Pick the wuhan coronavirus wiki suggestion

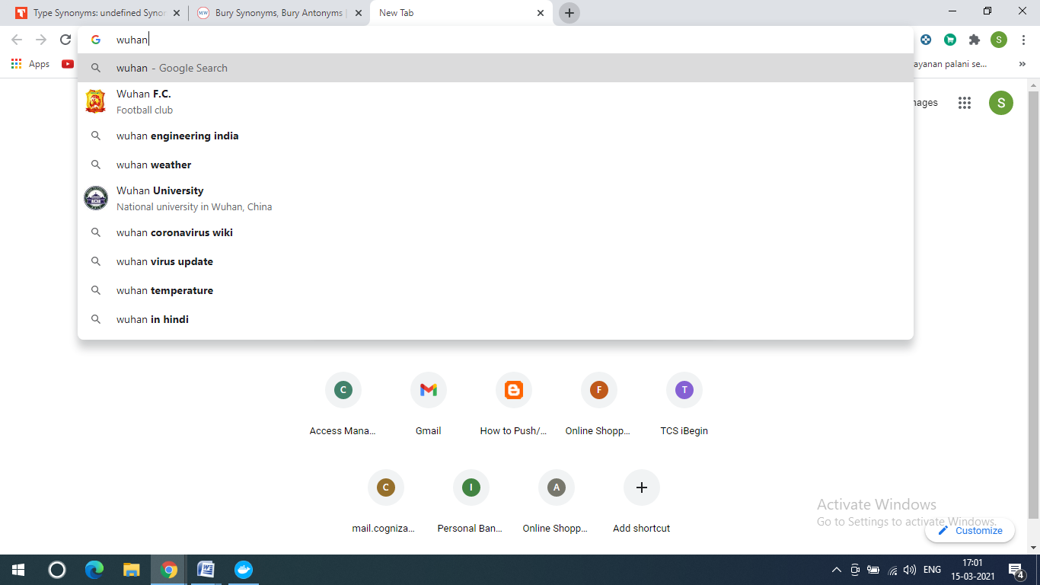point(496,232)
